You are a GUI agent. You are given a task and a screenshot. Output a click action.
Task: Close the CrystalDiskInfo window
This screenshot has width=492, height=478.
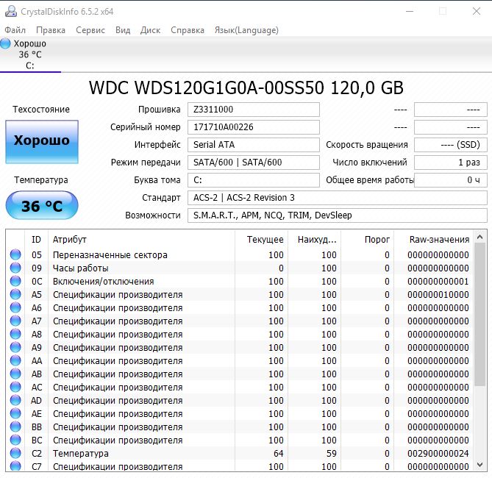point(477,11)
